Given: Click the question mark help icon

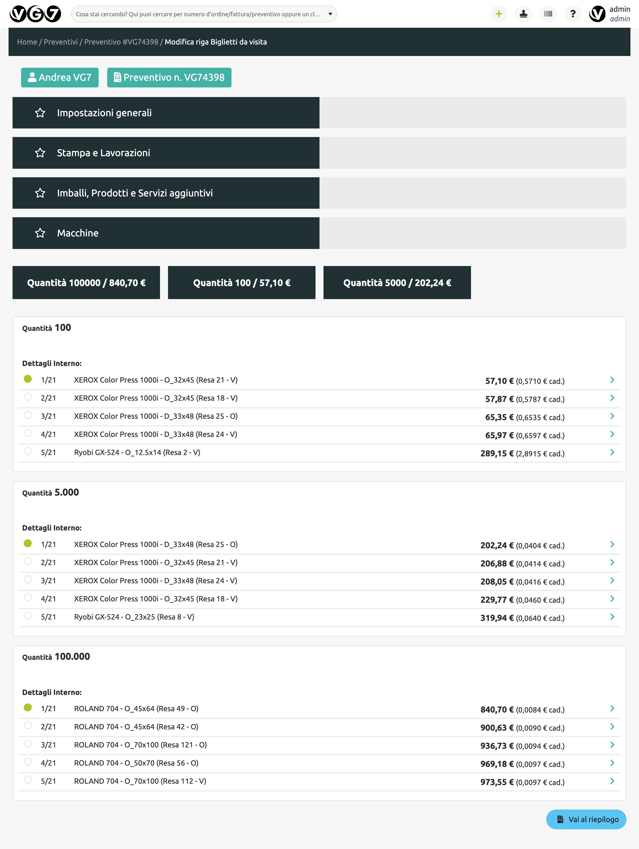Looking at the screenshot, I should pos(573,14).
